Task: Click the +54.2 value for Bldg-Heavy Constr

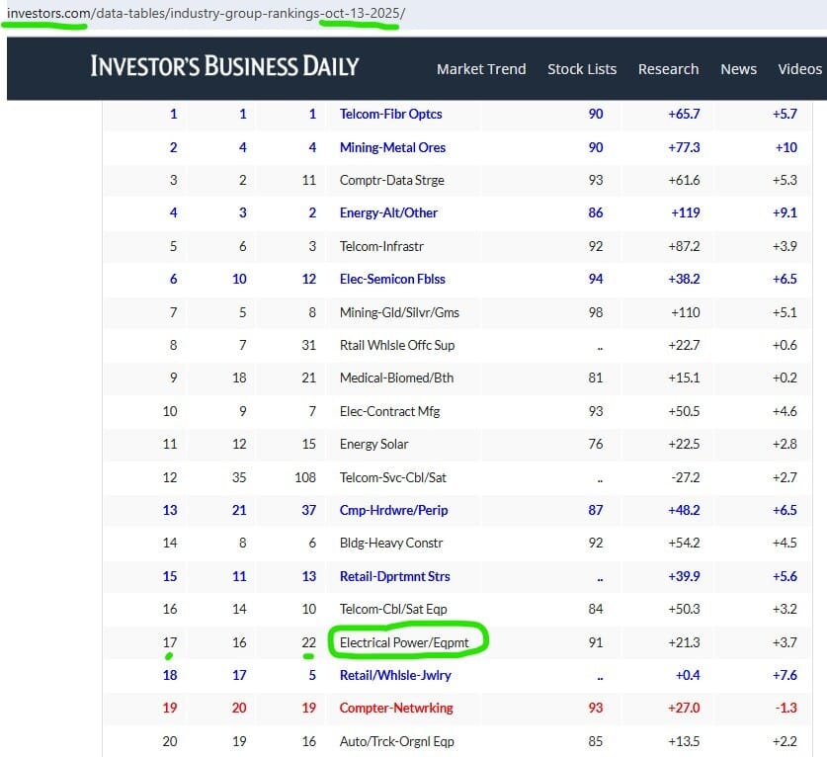Action: point(684,543)
